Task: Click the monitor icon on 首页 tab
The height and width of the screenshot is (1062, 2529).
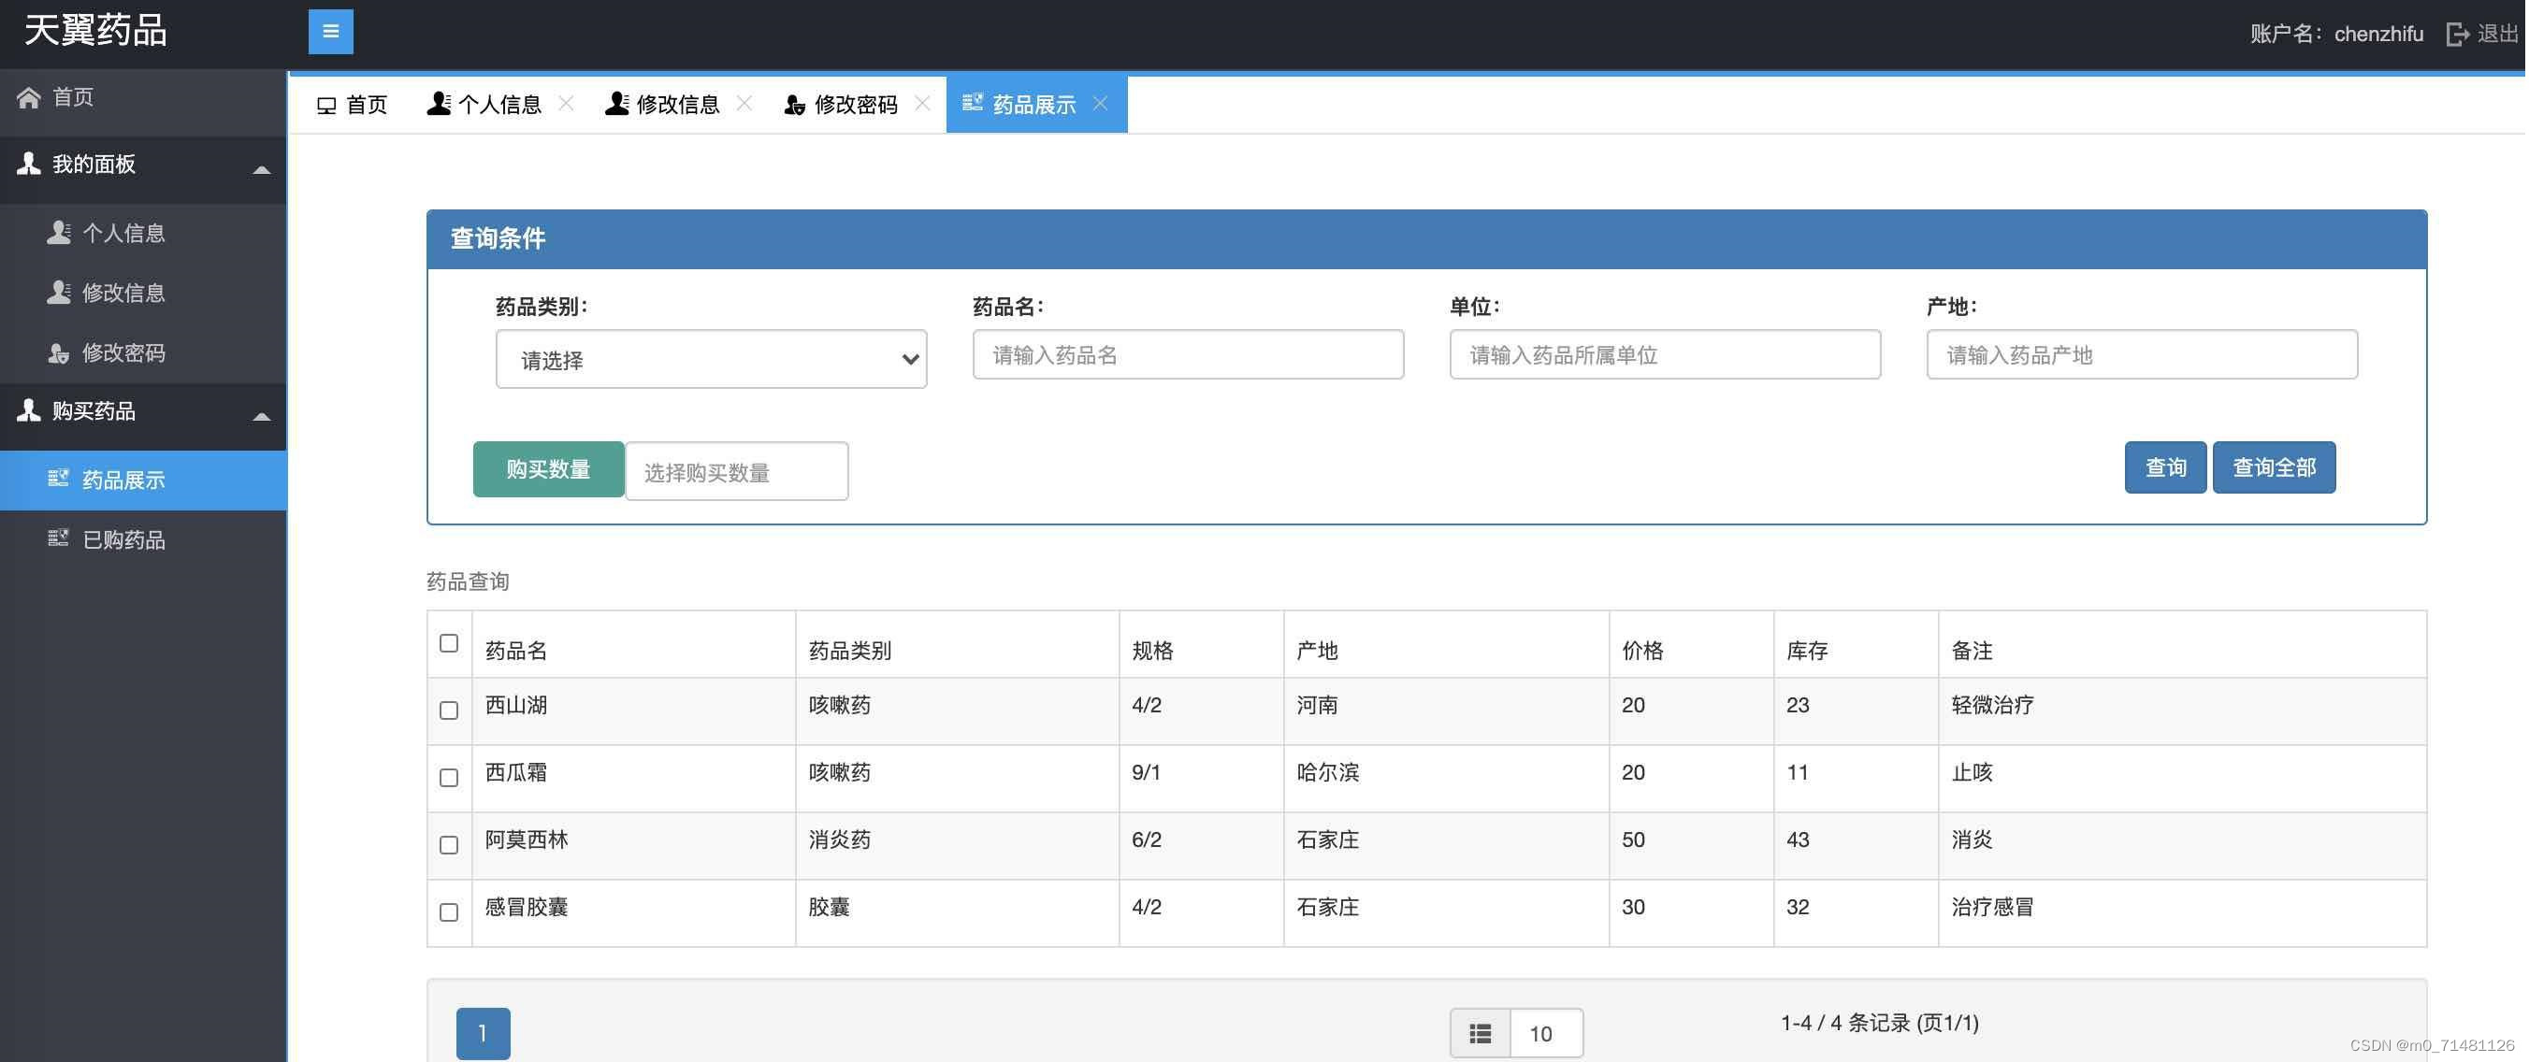Action: pos(327,105)
